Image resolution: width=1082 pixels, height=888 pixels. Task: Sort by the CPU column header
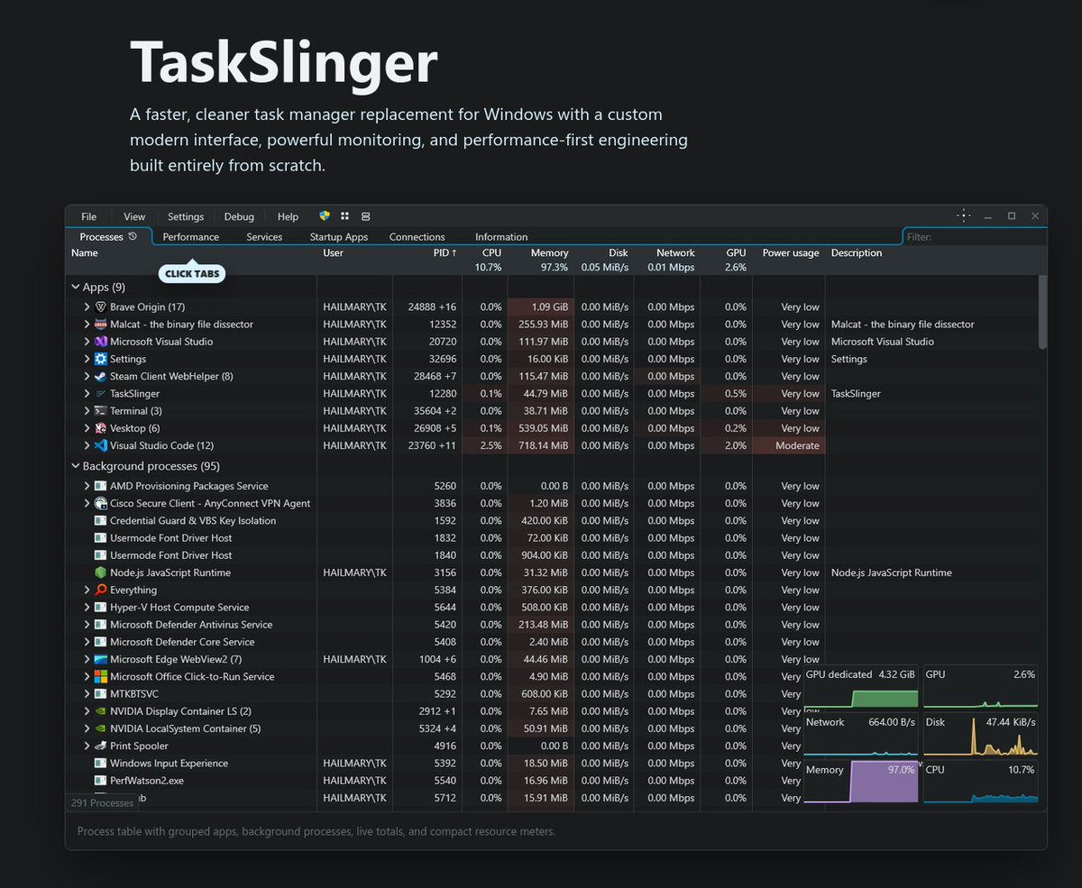(x=491, y=252)
